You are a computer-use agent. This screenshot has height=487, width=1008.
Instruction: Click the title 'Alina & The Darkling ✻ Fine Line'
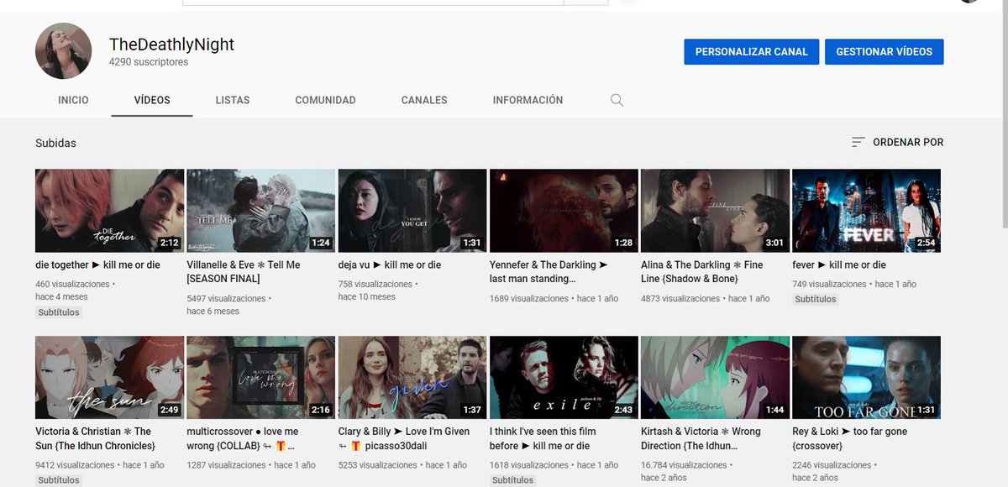pos(702,271)
